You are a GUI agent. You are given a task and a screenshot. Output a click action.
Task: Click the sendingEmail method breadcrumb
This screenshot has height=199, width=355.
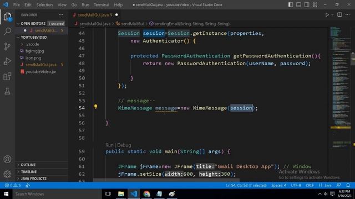tap(192, 24)
